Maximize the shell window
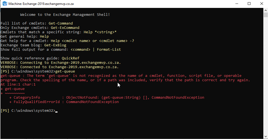The image size is (268, 139). pyautogui.click(x=249, y=4)
